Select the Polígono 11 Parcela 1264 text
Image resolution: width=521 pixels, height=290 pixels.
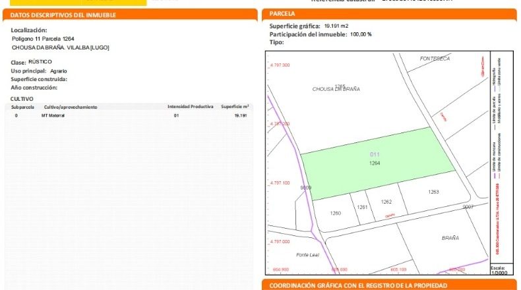point(43,39)
